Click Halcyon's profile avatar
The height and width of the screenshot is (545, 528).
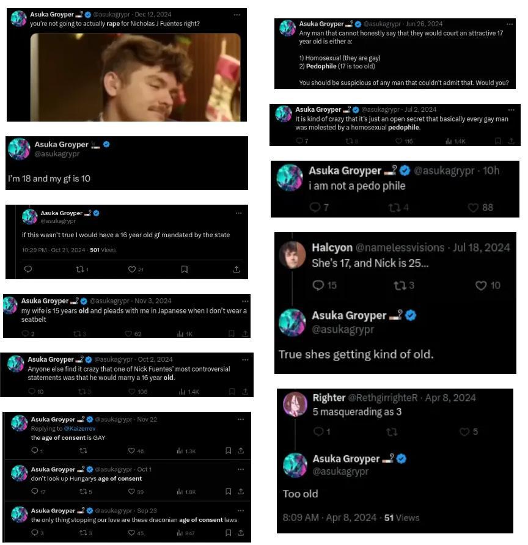coord(292,255)
